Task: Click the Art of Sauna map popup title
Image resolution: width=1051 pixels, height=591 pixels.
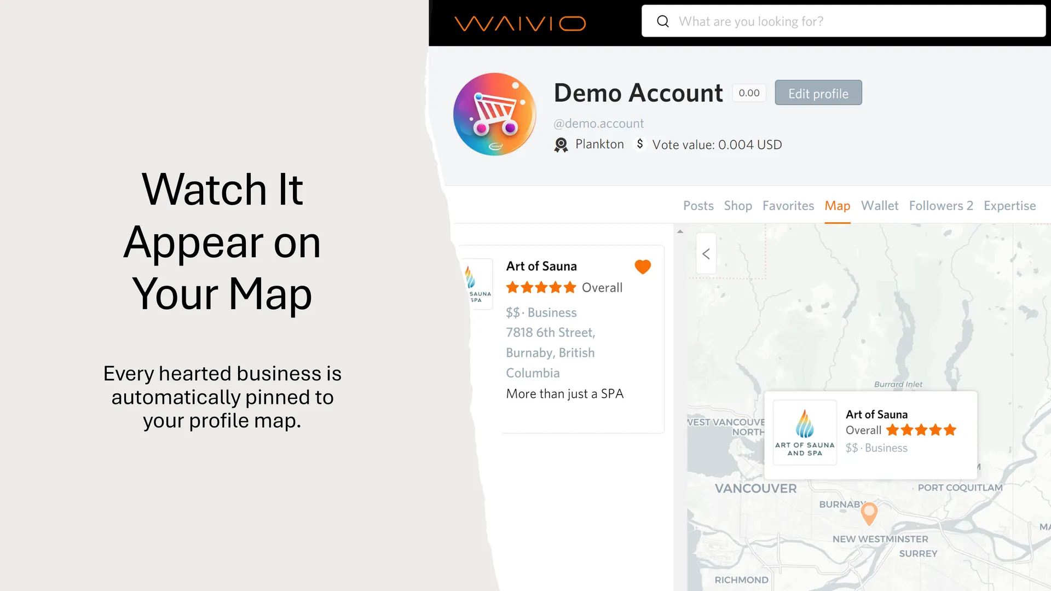Action: [876, 414]
